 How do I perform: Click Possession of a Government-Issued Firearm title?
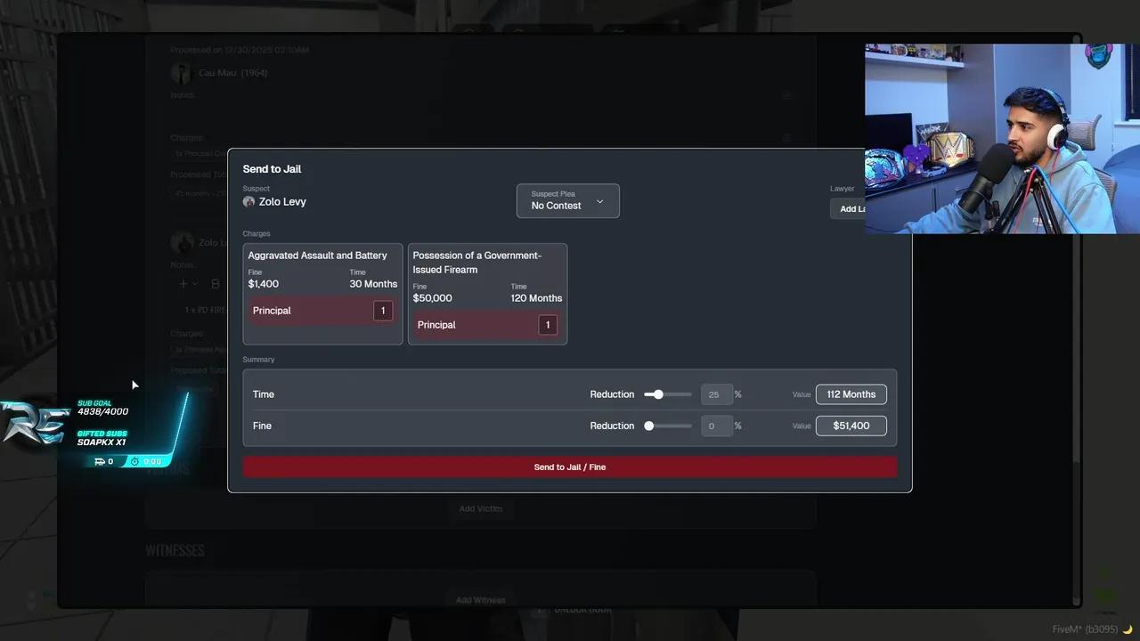(477, 263)
